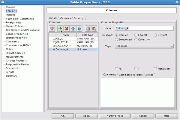Copy selected columns using the copy icon

88,29
